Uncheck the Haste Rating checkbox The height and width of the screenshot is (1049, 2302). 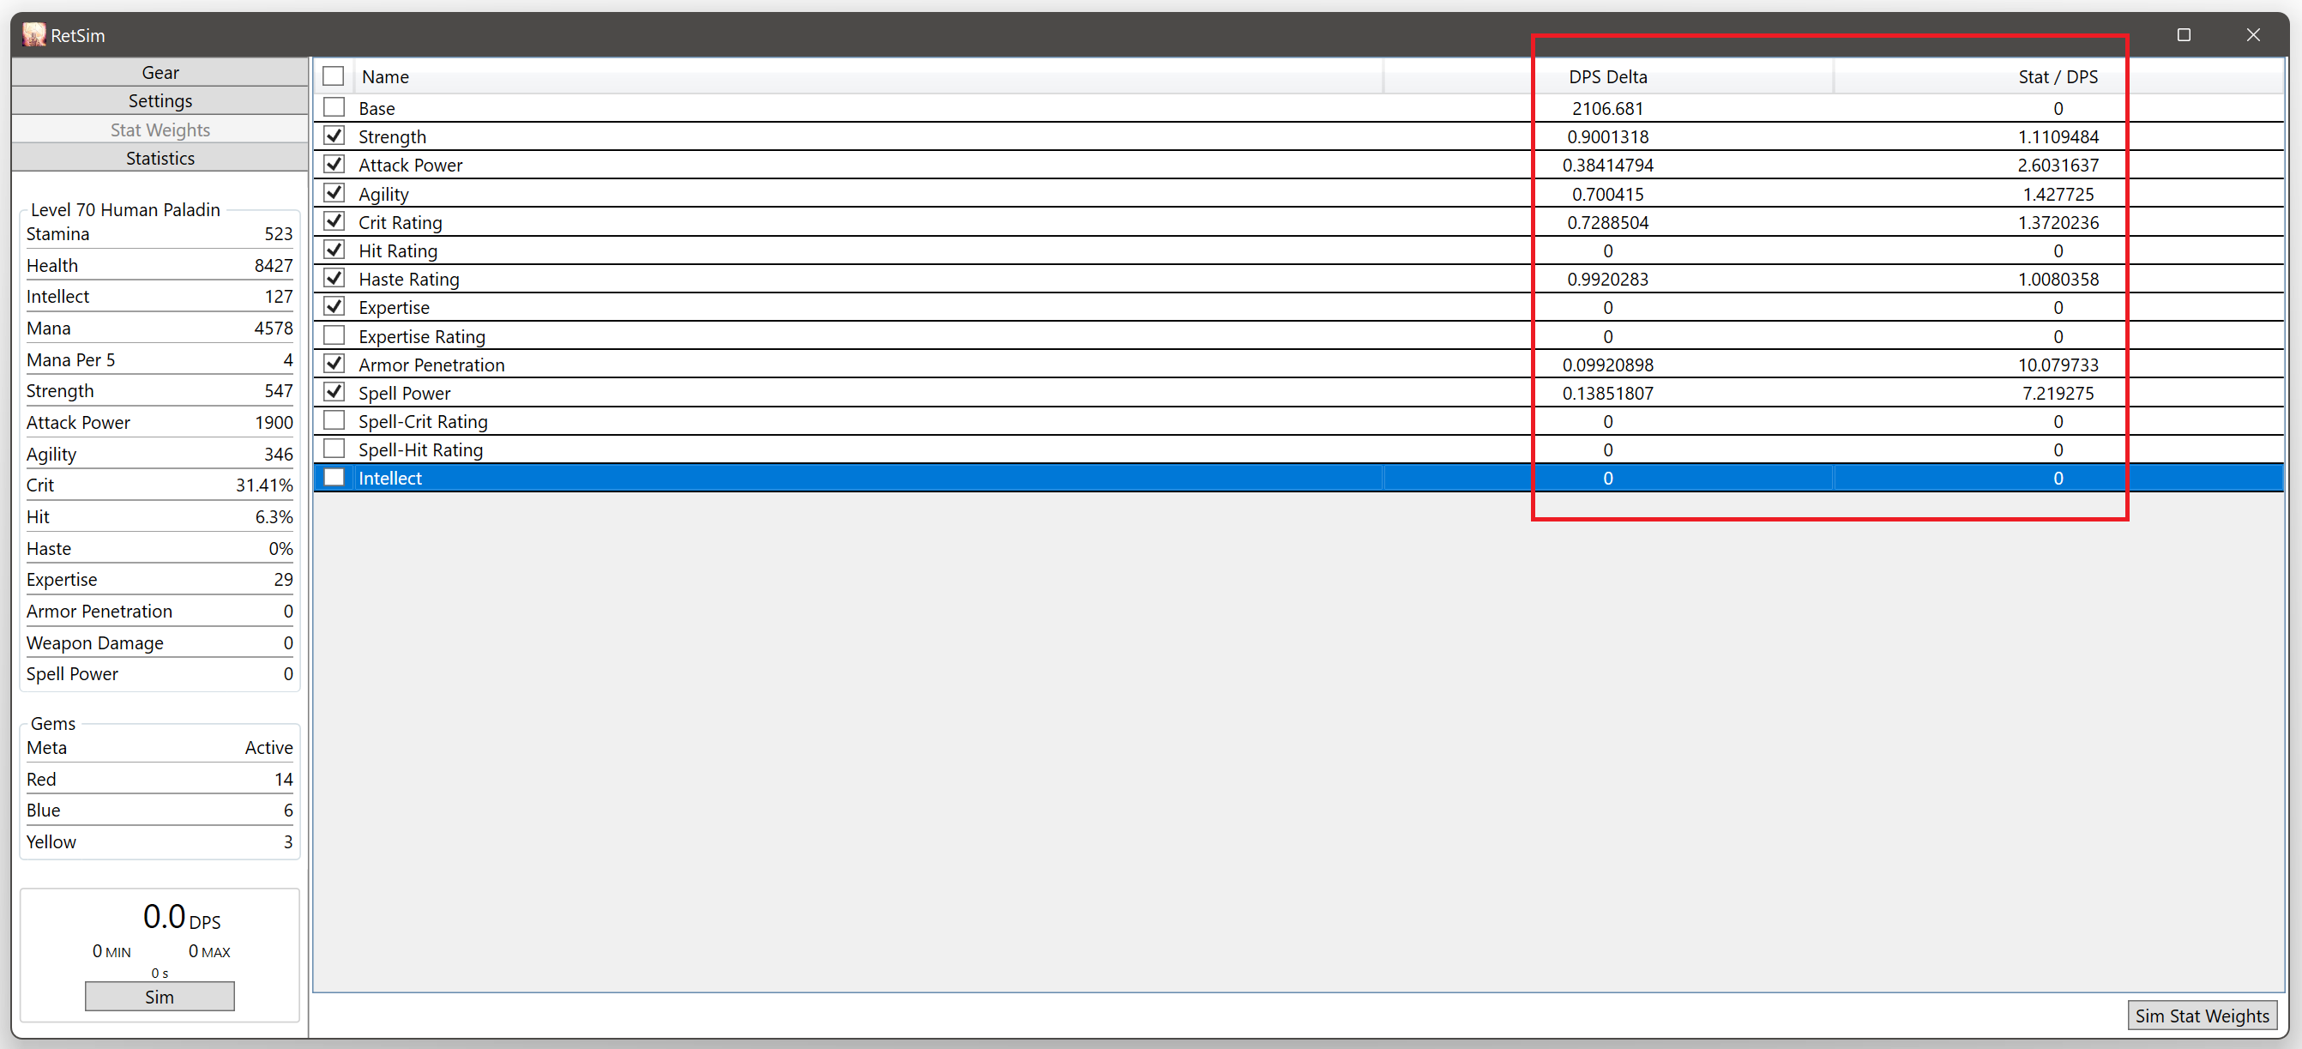tap(334, 279)
